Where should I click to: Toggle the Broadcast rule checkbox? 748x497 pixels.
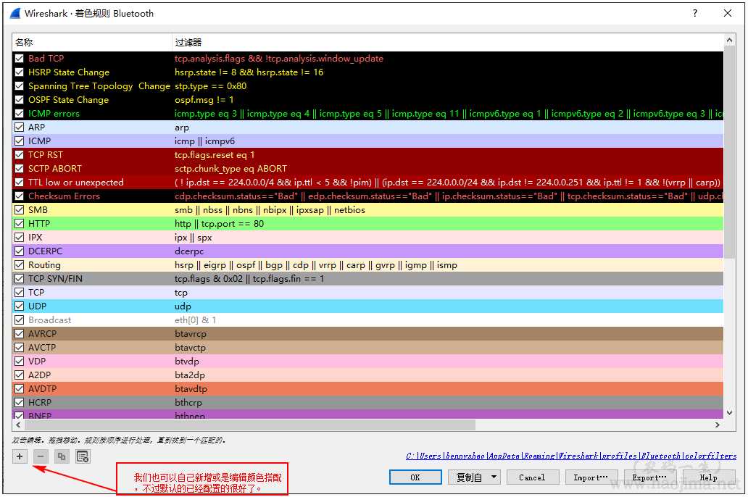(x=19, y=320)
